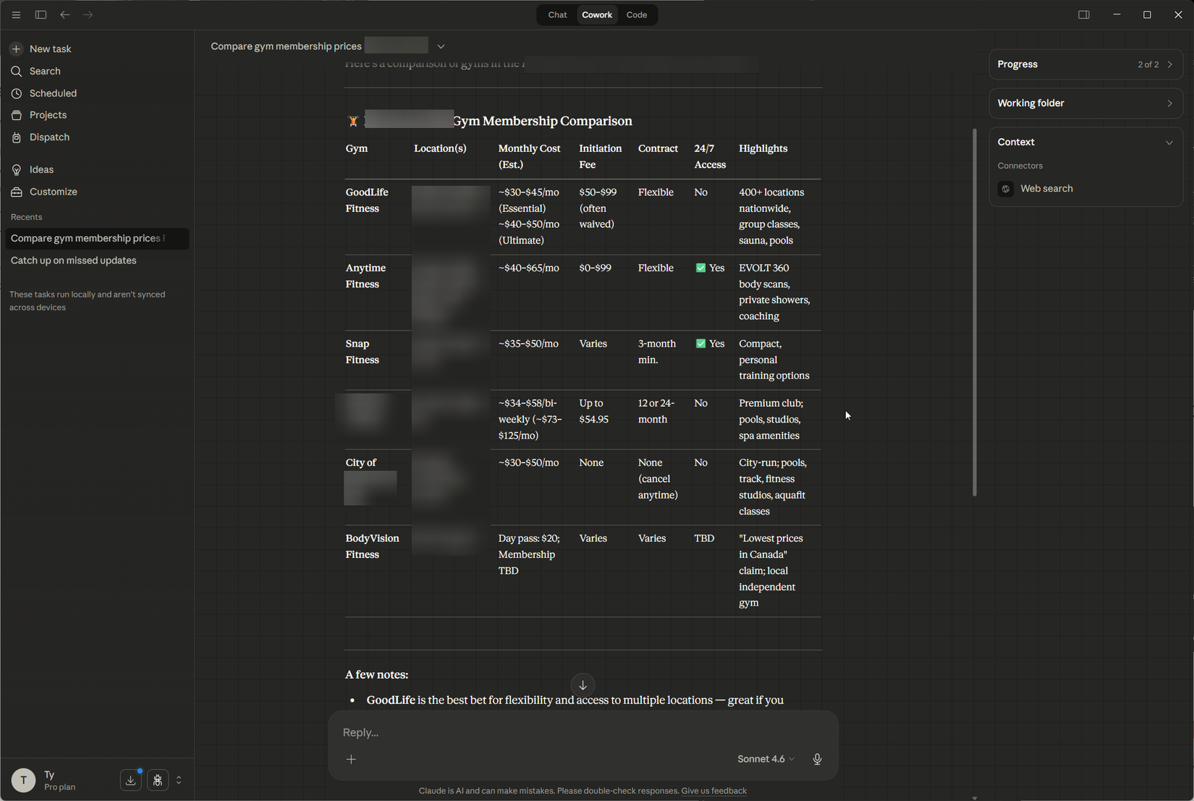Open the hamburger menu icon

tap(16, 14)
